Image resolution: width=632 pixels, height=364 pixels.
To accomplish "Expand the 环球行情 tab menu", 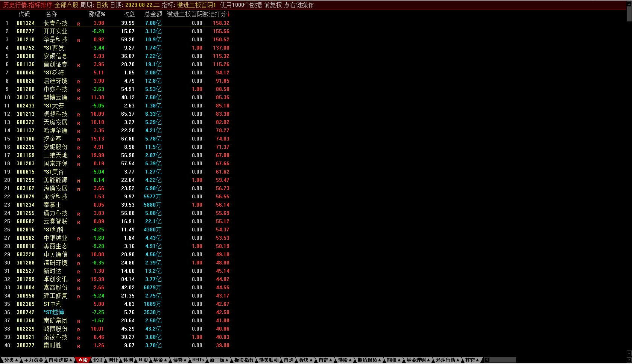I will tap(448, 360).
